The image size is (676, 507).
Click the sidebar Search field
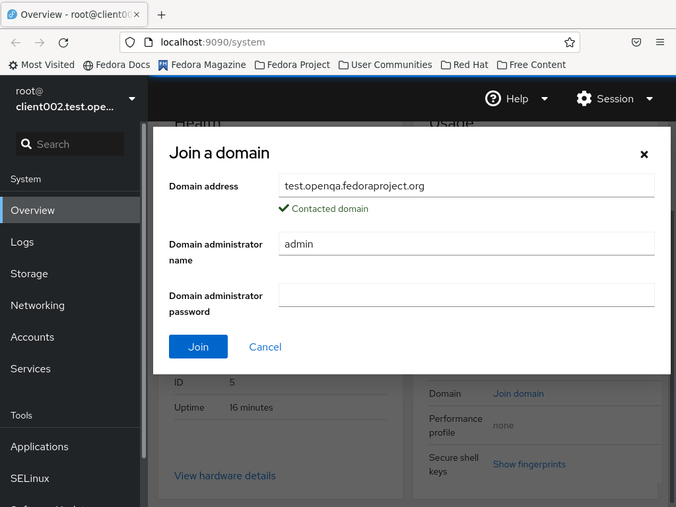coord(70,144)
